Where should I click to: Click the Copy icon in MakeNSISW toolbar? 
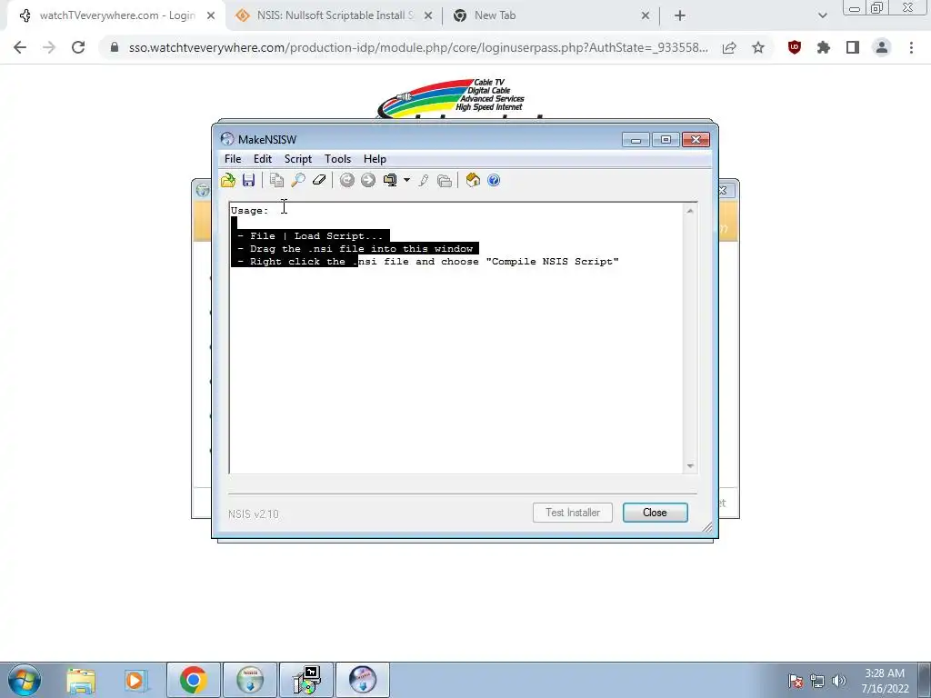[x=276, y=181]
